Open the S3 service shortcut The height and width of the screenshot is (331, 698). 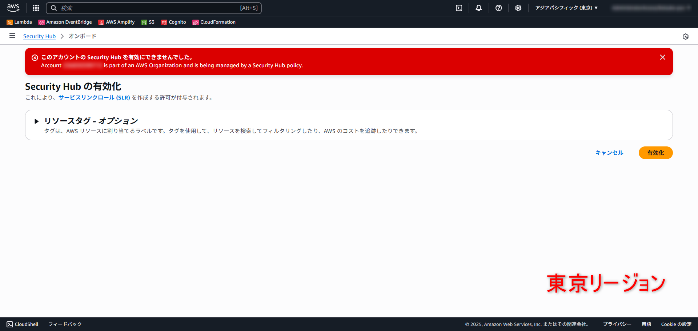click(x=148, y=22)
